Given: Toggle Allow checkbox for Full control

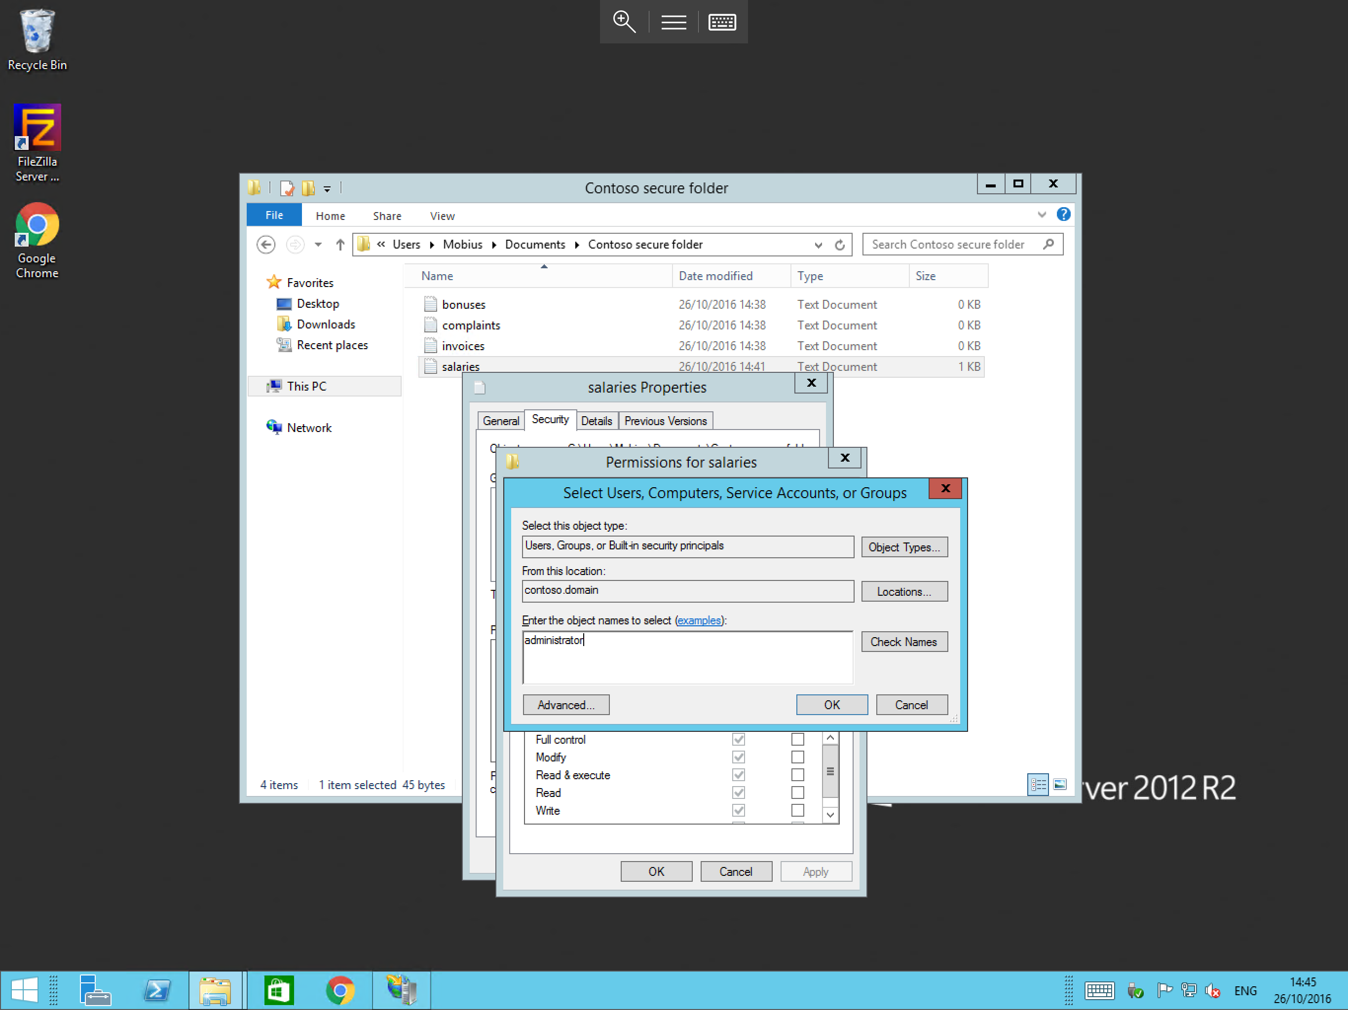Looking at the screenshot, I should 738,739.
